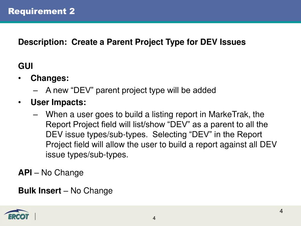301x226 pixels.
Task: Select the Requirement 2 slide title
Action: pyautogui.click(x=41, y=11)
